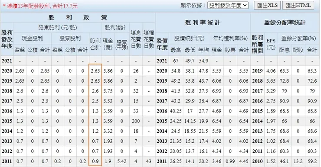This screenshot has width=321, height=167.
Task: Click the 最低 price column header
Action: pos(190,50)
